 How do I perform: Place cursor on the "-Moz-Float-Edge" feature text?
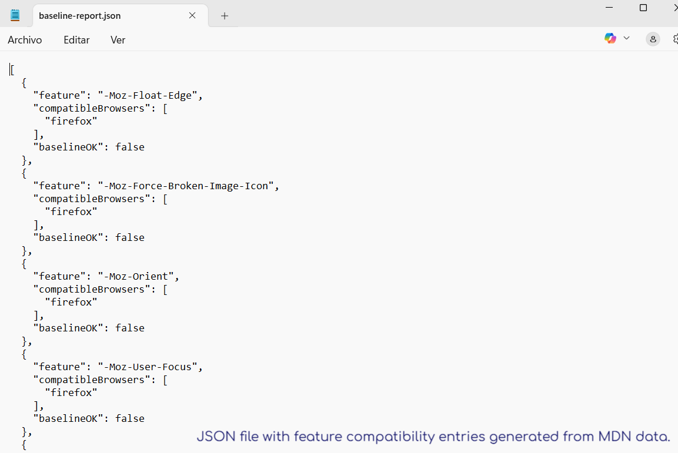(150, 95)
